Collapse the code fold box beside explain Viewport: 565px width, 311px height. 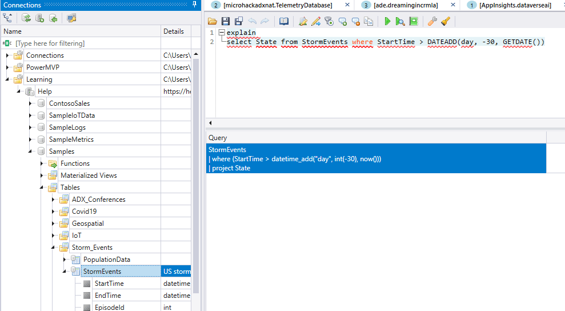[221, 33]
